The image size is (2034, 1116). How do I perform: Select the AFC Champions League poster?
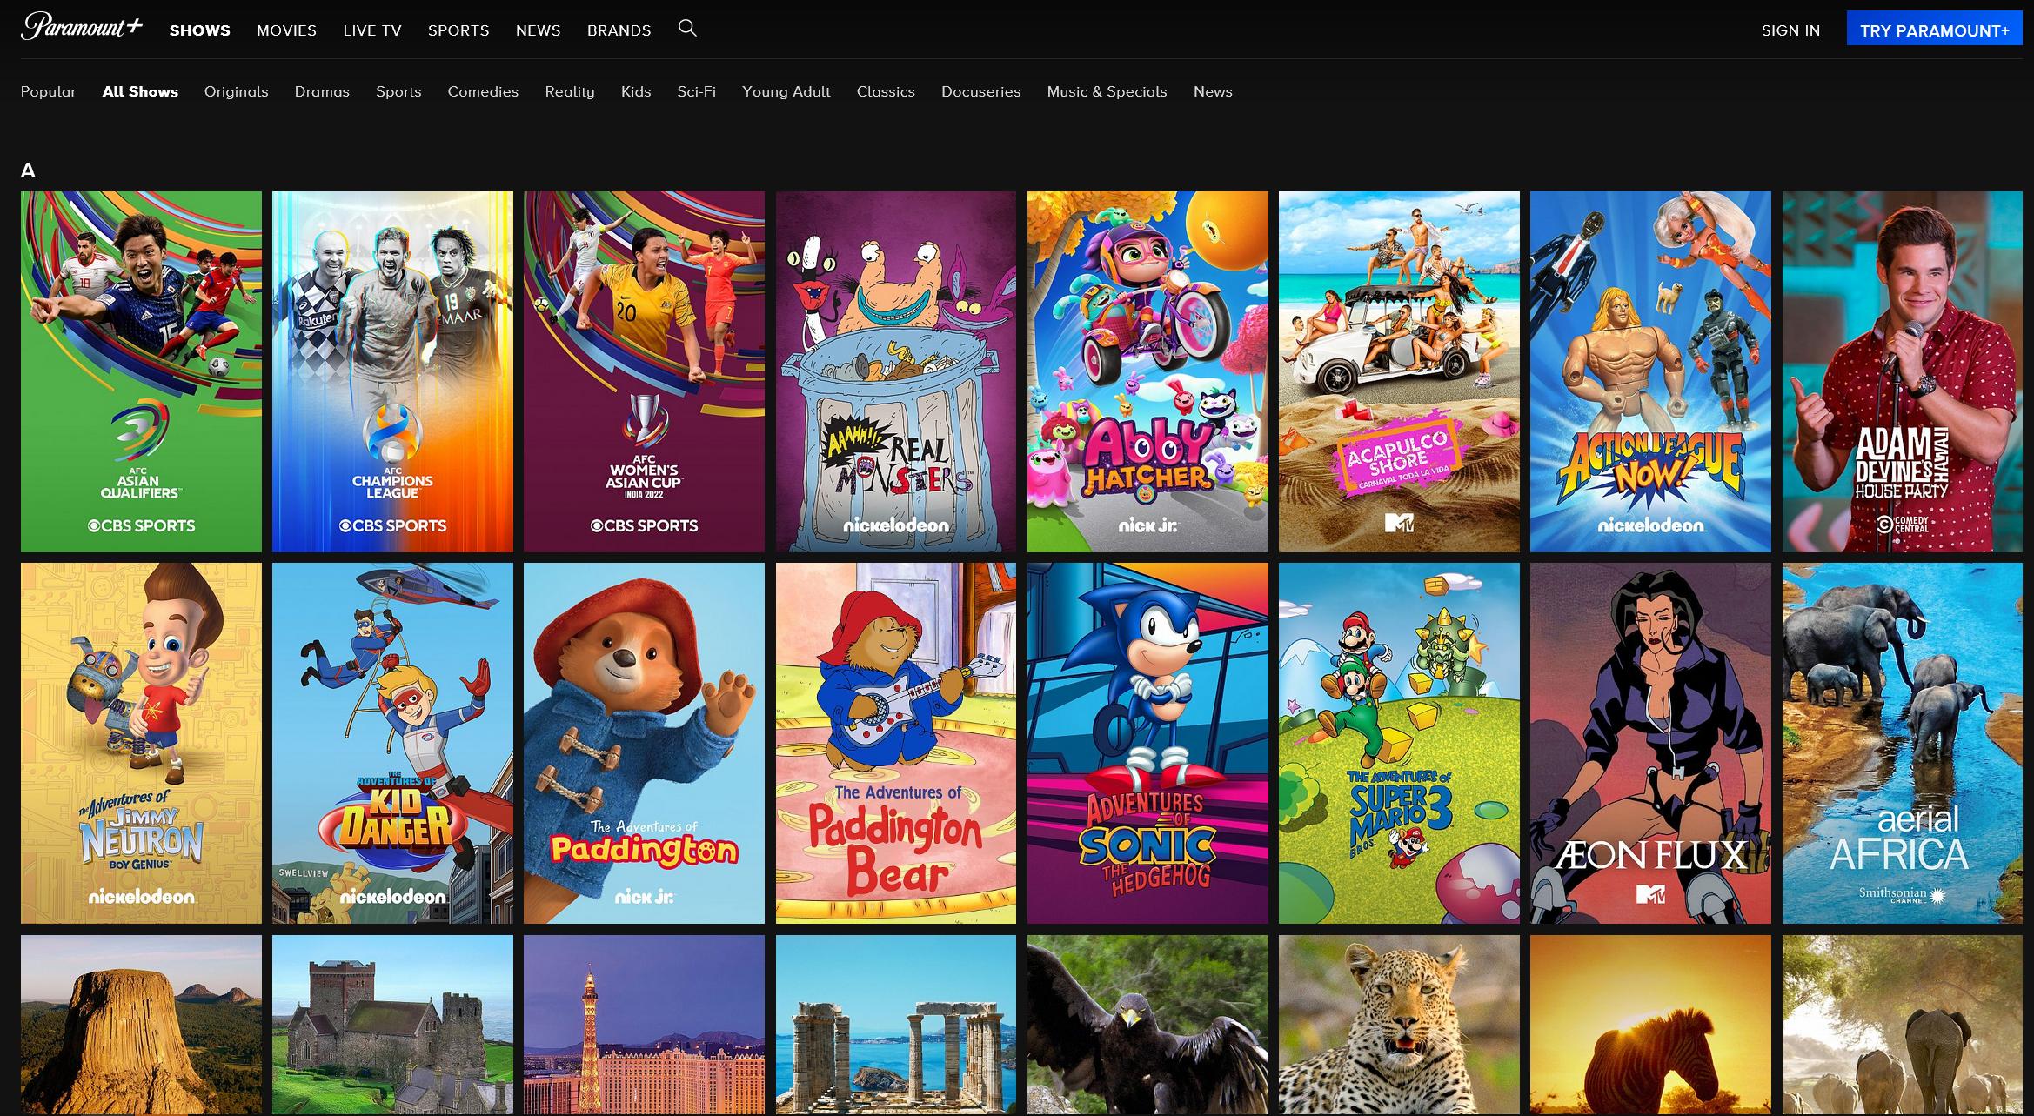coord(392,371)
